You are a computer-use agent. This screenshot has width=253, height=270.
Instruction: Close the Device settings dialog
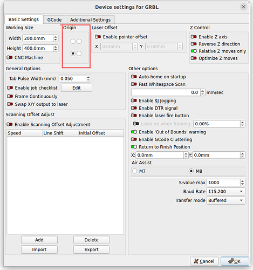(243, 7)
